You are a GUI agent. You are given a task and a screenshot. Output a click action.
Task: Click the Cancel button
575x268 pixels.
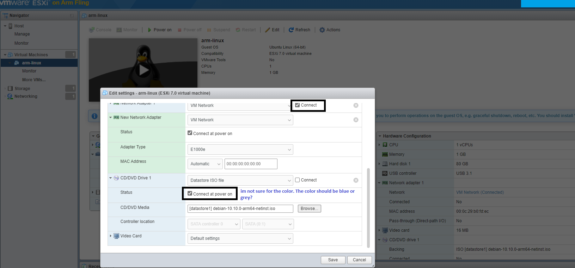click(x=359, y=260)
